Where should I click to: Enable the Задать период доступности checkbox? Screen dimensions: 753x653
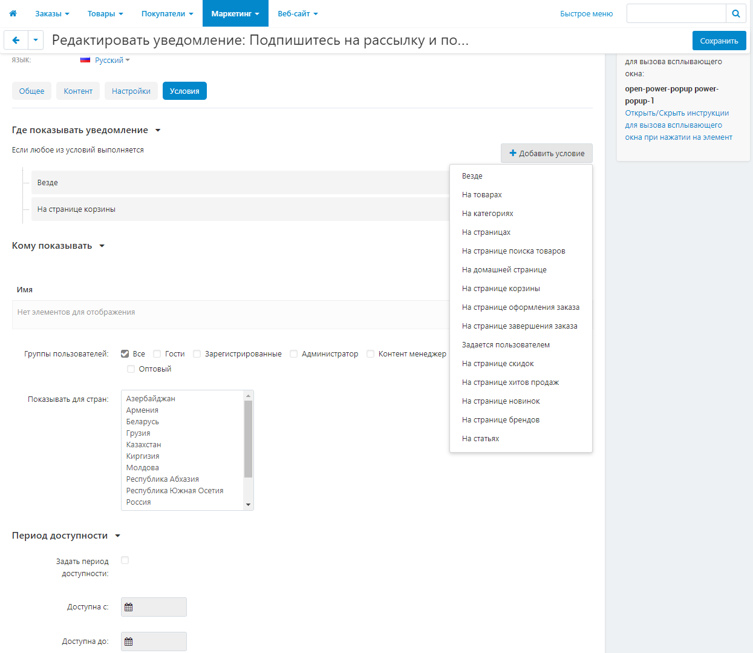[x=125, y=560]
